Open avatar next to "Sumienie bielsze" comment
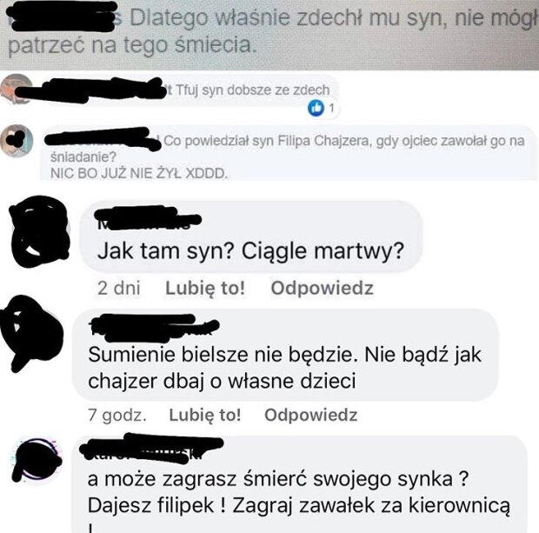539x533 pixels. click(x=31, y=332)
